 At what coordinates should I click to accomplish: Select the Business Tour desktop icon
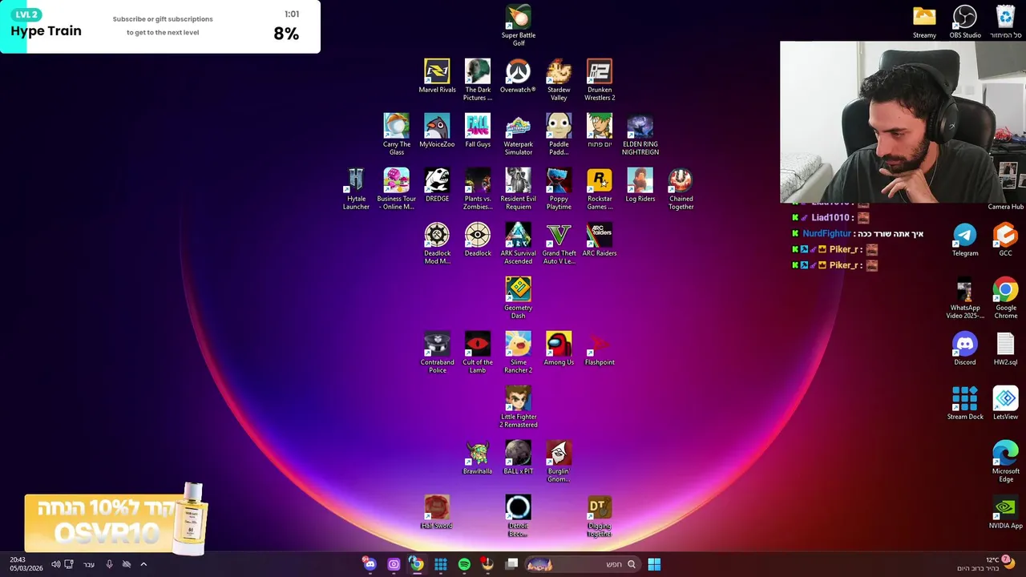(x=397, y=189)
